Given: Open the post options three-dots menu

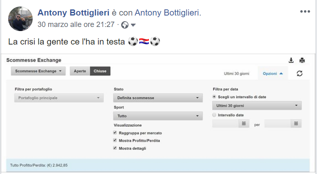Looking at the screenshot, I should tap(305, 11).
